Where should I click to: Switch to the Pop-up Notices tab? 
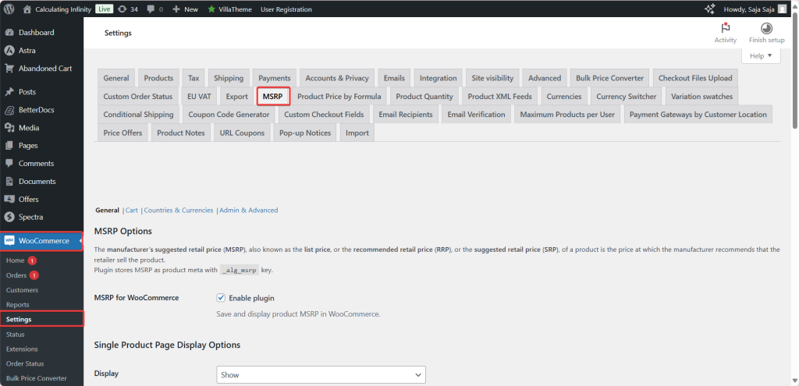click(x=305, y=133)
